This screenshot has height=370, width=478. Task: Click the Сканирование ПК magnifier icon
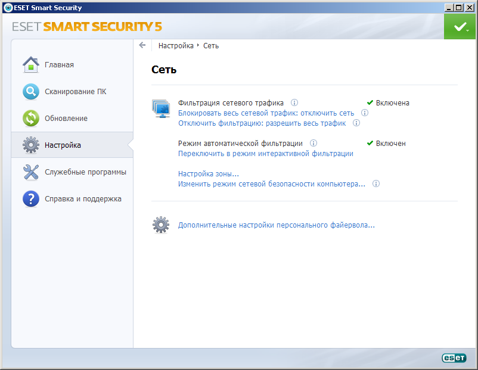(x=31, y=91)
